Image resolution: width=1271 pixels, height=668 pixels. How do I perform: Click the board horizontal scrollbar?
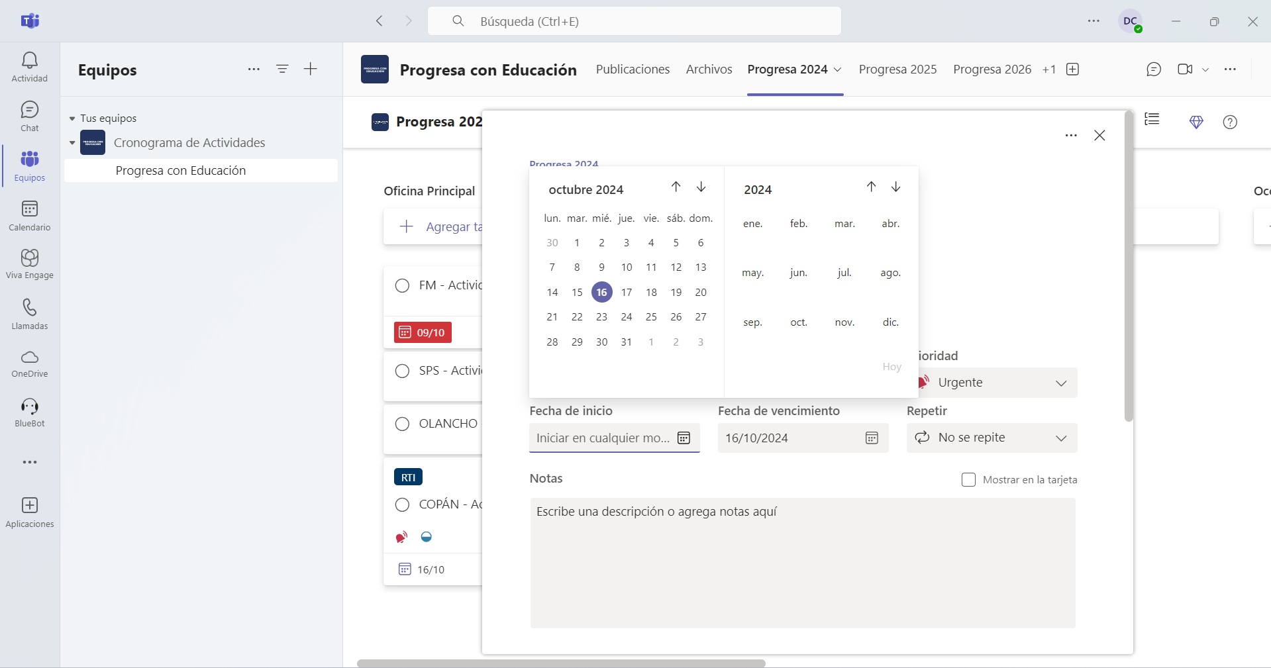point(561,663)
